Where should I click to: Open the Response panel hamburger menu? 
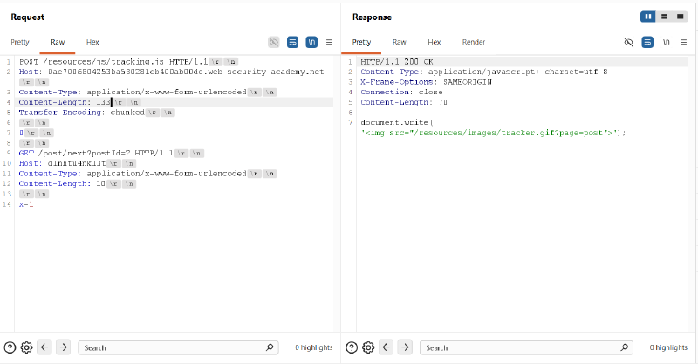[684, 42]
